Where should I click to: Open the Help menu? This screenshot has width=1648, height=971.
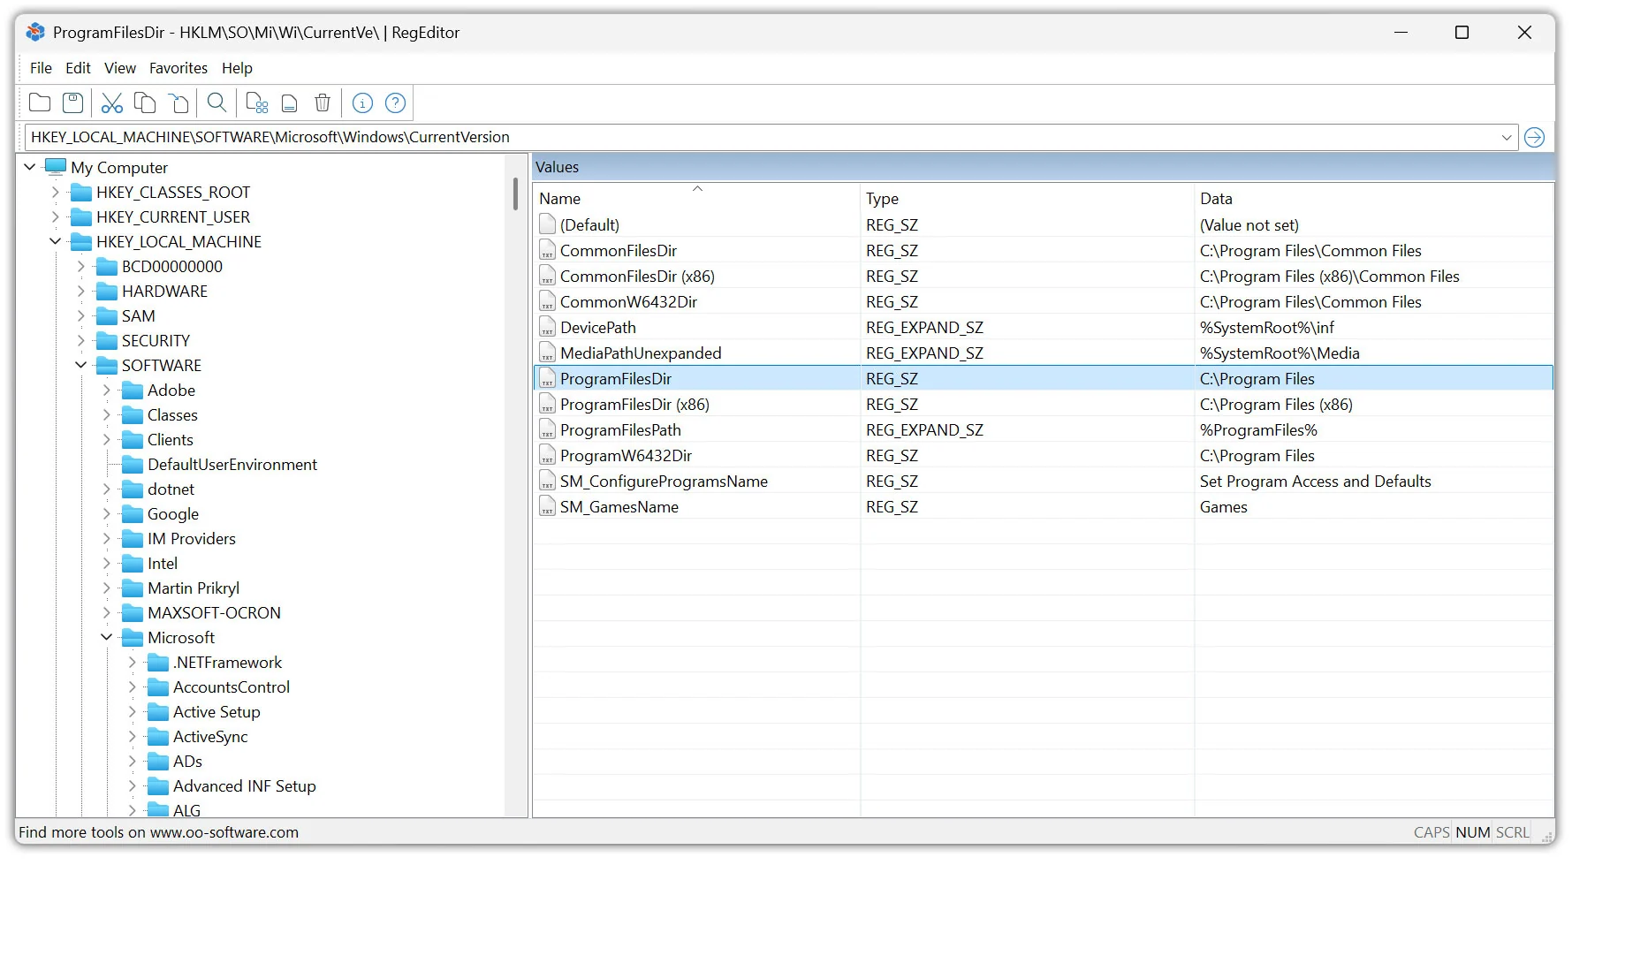(237, 68)
